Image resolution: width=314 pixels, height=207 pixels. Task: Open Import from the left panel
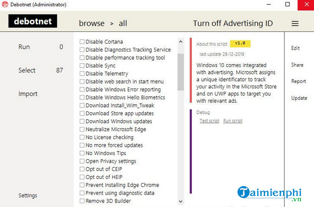(28, 94)
